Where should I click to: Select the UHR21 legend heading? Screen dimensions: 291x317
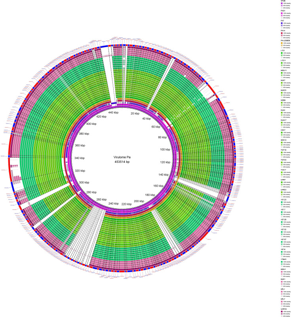click(x=283, y=190)
